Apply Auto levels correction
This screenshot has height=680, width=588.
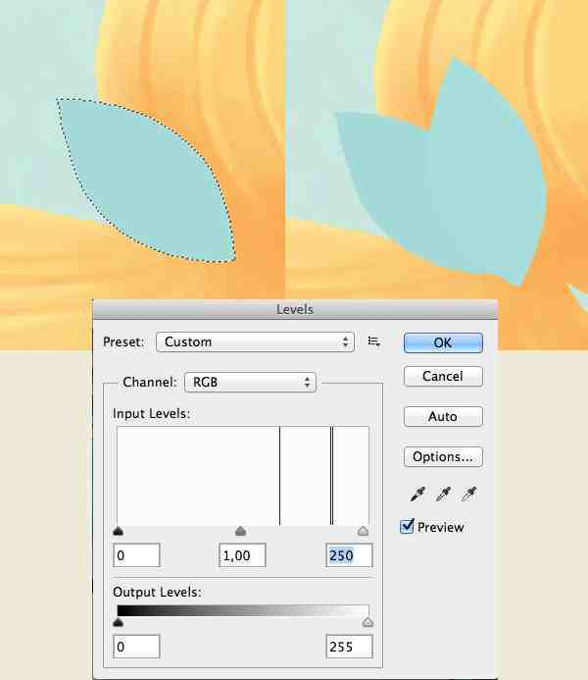(443, 417)
